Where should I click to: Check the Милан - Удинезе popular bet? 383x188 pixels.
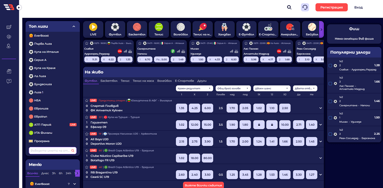point(330,118)
